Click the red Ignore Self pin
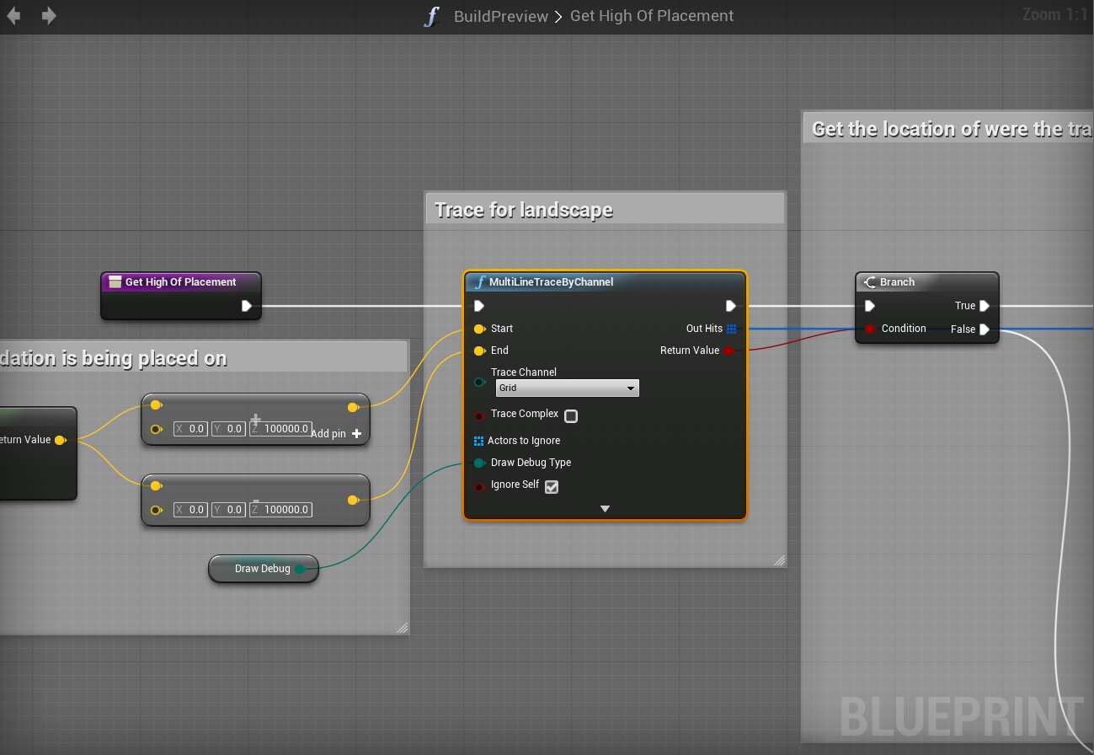The height and width of the screenshot is (755, 1094). pos(479,486)
